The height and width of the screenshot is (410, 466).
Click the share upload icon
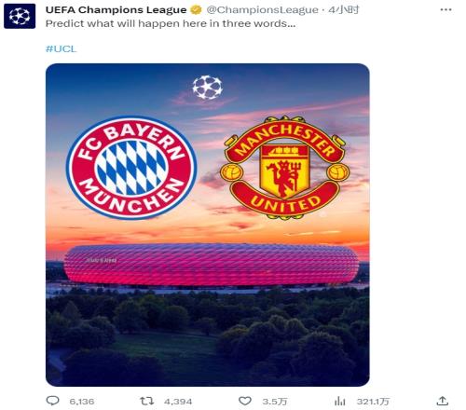443,401
